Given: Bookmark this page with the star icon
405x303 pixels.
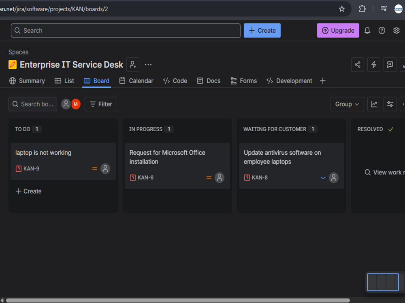Looking at the screenshot, I should click(341, 9).
